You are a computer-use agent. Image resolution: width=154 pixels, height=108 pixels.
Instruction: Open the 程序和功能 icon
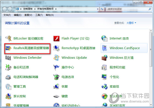point(104,67)
